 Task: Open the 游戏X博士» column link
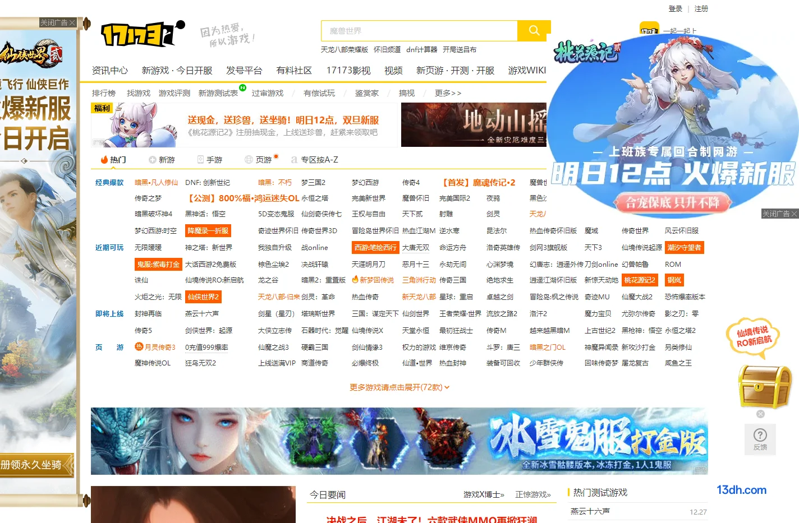click(484, 495)
